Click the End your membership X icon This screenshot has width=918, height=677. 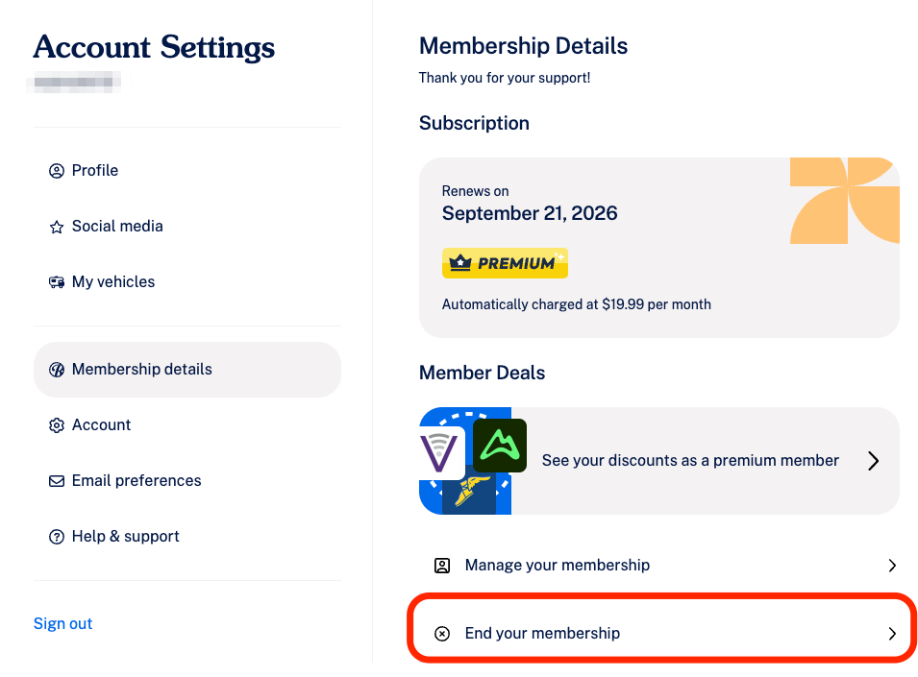[442, 634]
